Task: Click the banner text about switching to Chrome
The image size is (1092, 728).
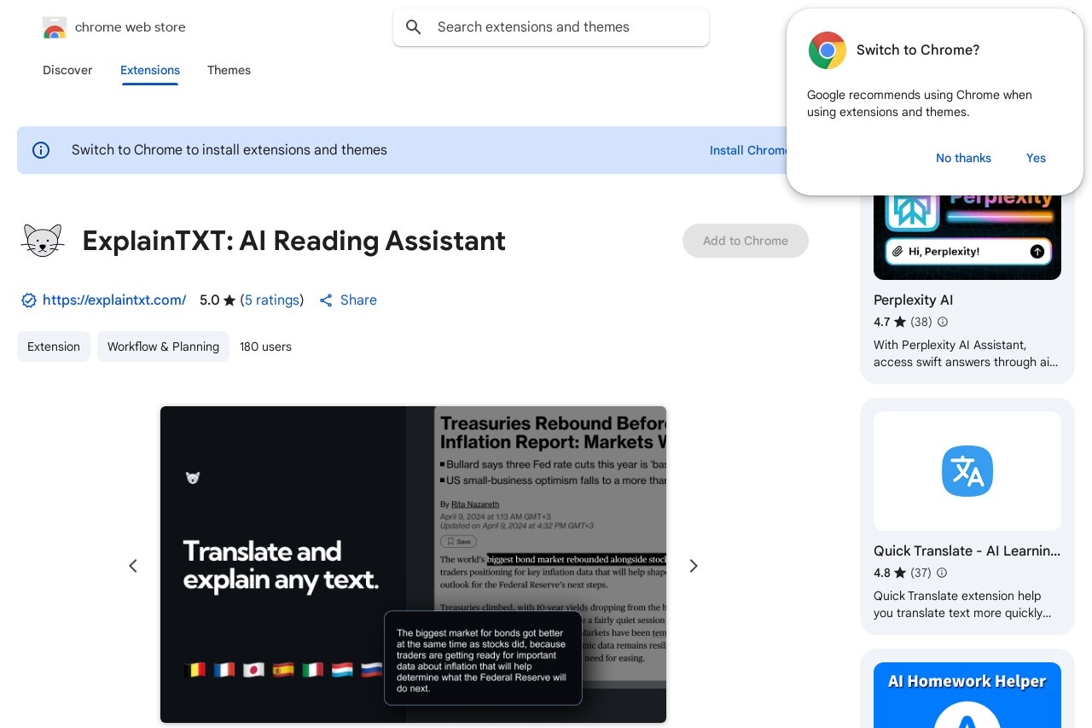Action: (229, 150)
